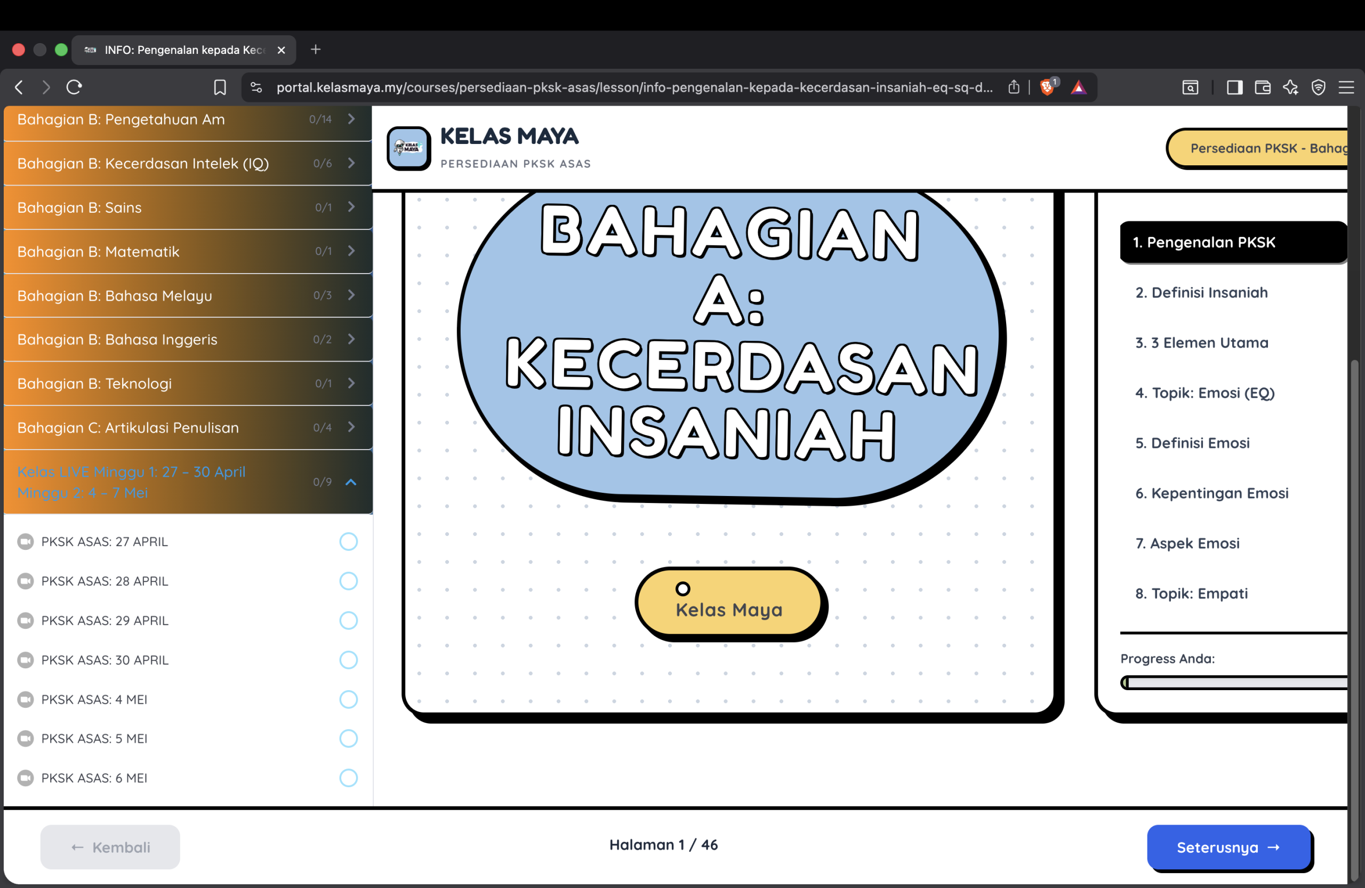Image resolution: width=1365 pixels, height=888 pixels.
Task: Click the Brave Rewards triangle icon
Action: [1079, 87]
